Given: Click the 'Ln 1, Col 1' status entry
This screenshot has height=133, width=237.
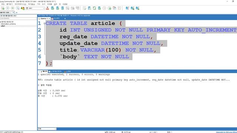Looking at the screenshot, I should click(153, 132).
